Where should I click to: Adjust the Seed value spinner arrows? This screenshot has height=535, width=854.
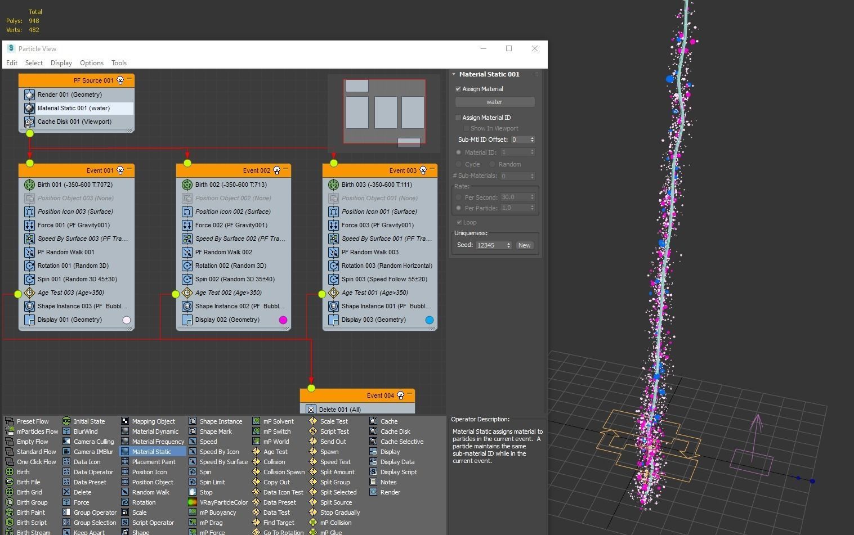(508, 245)
